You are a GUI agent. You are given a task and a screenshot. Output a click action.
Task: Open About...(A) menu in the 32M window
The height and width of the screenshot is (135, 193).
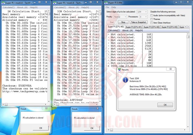click(x=74, y=7)
